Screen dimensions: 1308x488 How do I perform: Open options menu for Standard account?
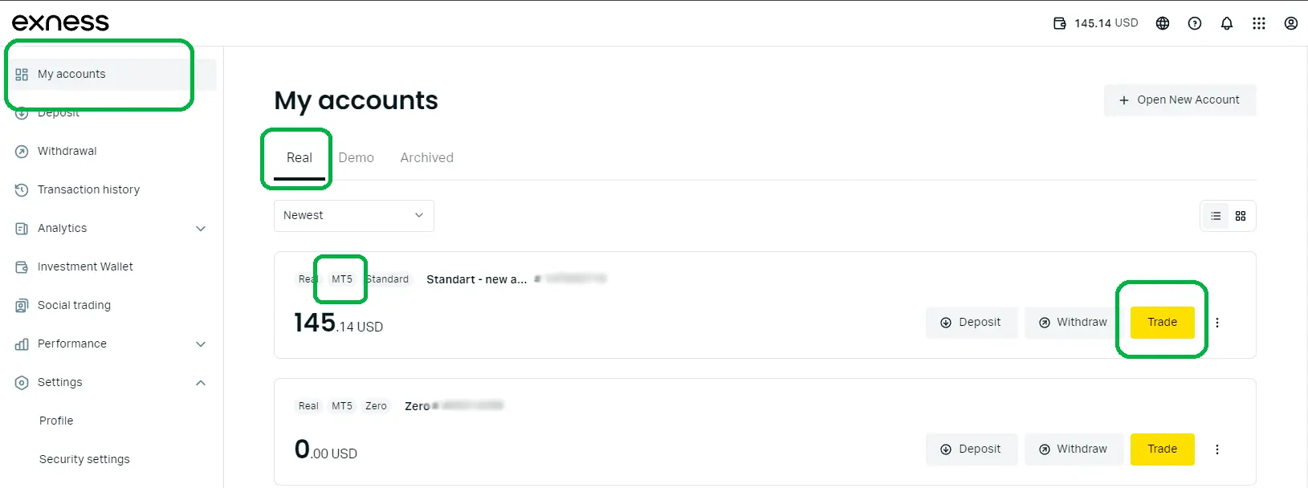point(1217,323)
